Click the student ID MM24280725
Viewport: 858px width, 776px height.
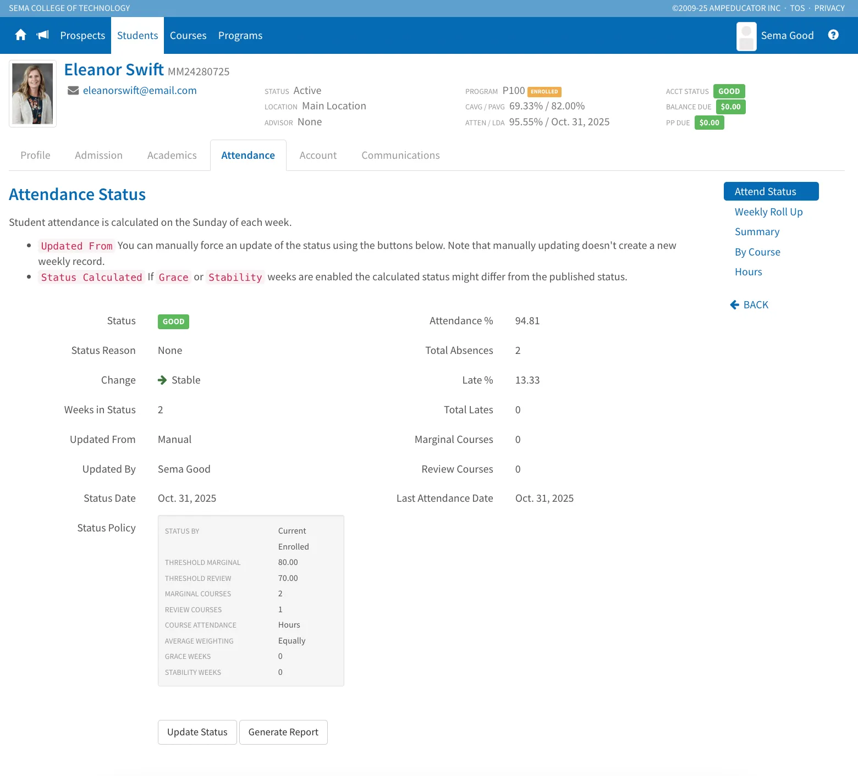click(x=199, y=71)
